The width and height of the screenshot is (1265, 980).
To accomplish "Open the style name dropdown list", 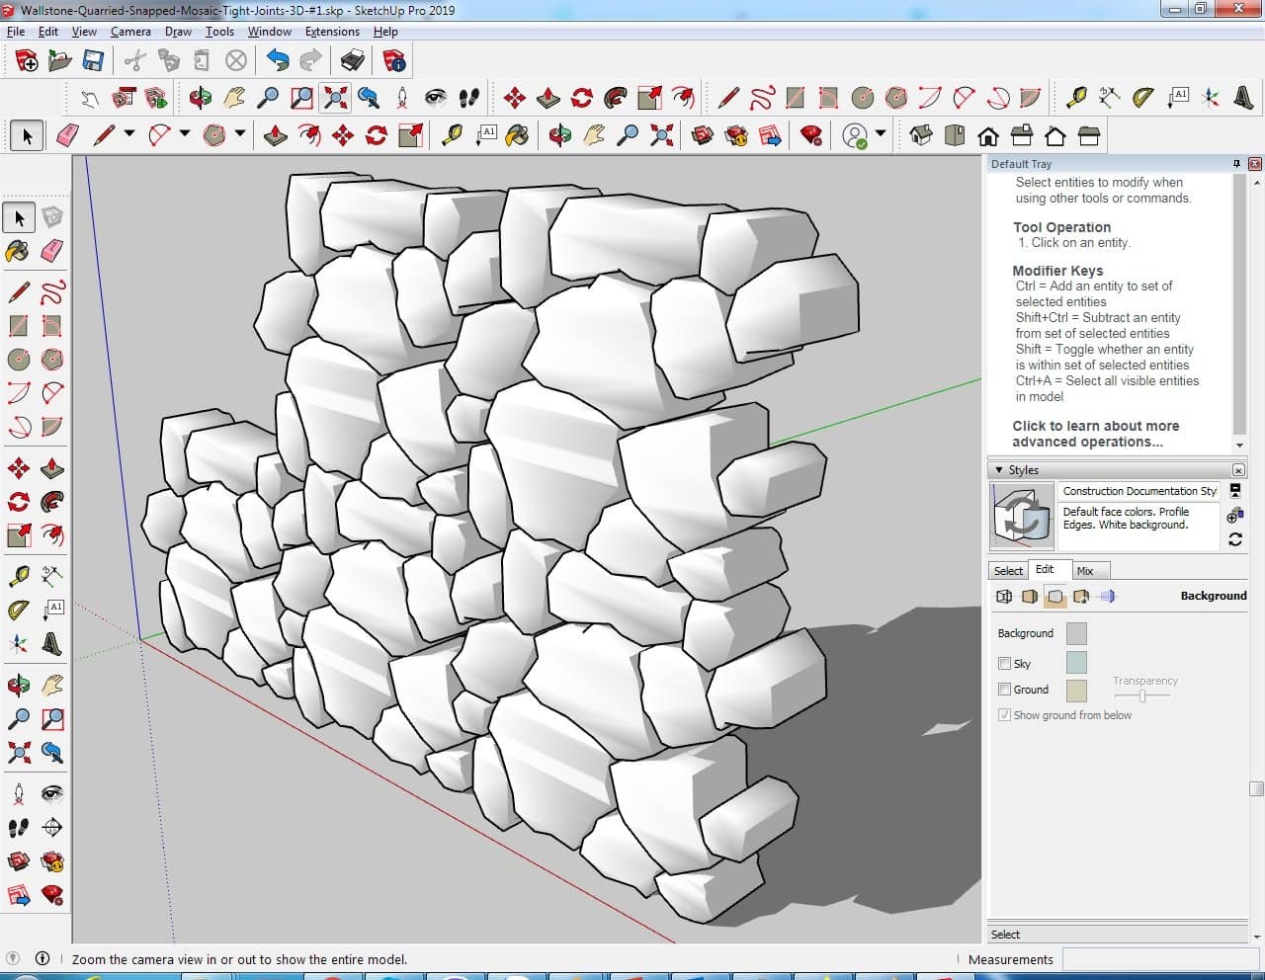I will click(x=1140, y=491).
